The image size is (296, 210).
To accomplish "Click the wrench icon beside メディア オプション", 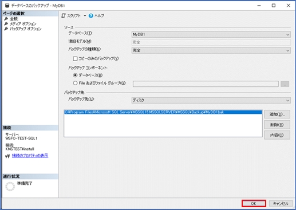I will [x=6, y=23].
